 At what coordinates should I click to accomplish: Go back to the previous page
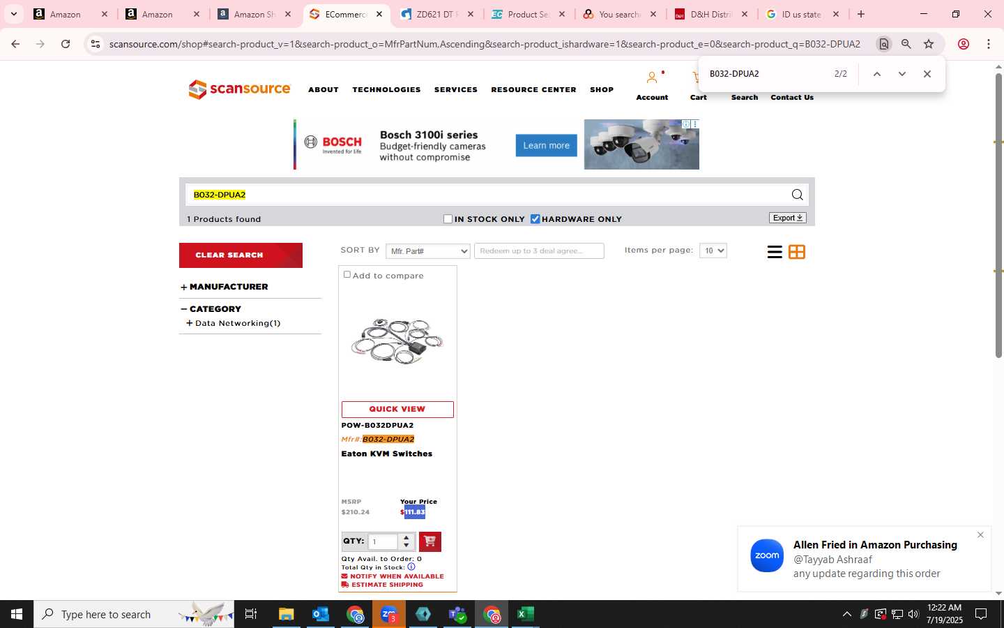point(15,44)
